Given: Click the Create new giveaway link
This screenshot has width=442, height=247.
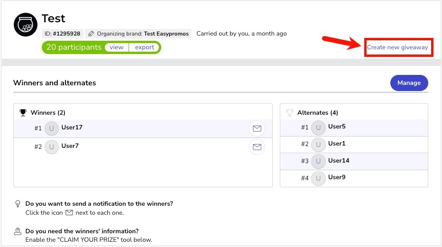Looking at the screenshot, I should click(397, 47).
